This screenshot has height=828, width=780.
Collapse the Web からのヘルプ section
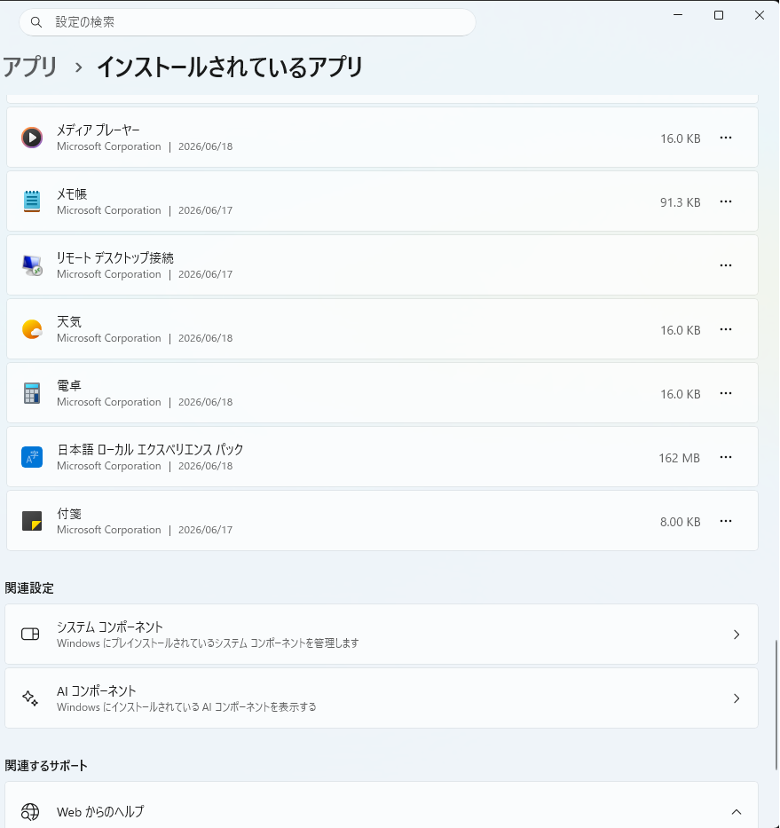(x=737, y=812)
